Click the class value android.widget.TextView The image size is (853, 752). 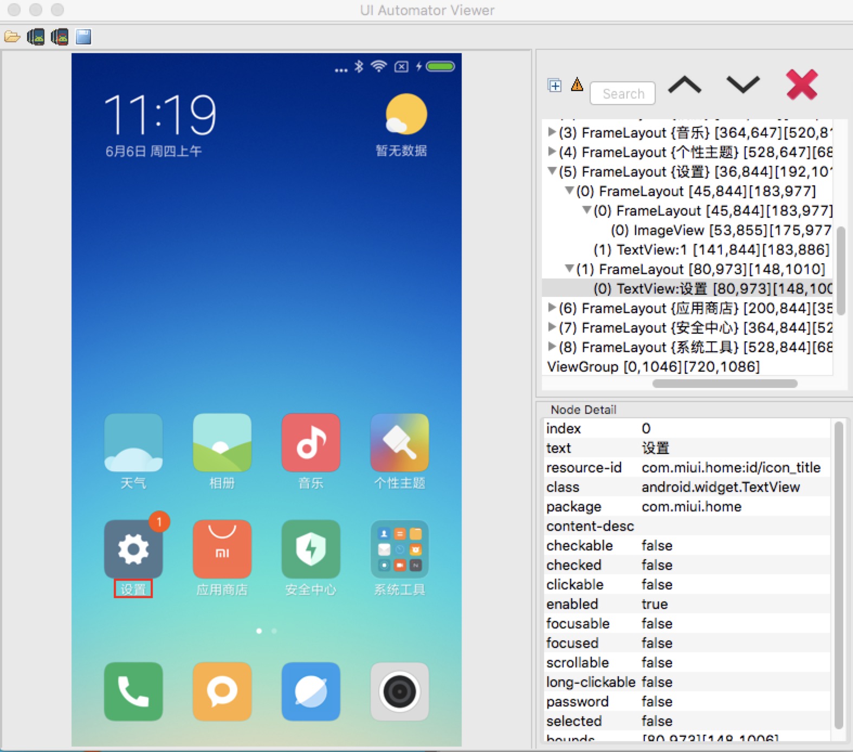pos(721,487)
